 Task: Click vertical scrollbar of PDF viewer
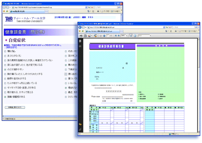click(x=199, y=85)
